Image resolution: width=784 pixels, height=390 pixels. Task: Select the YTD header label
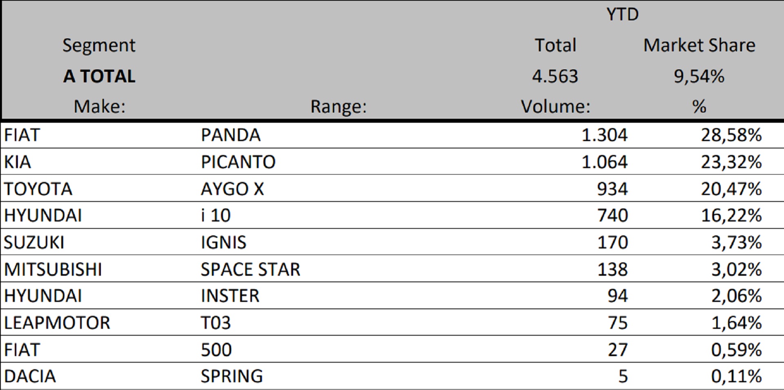click(622, 15)
